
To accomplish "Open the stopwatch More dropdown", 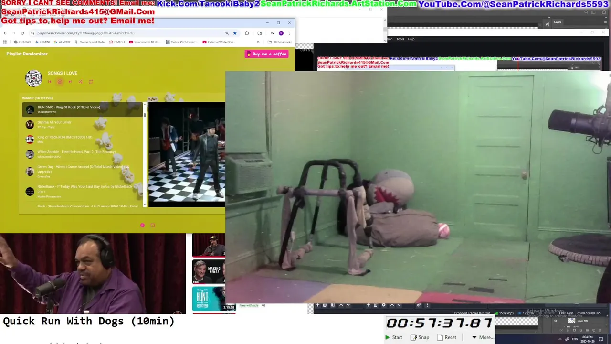I will tap(483, 337).
